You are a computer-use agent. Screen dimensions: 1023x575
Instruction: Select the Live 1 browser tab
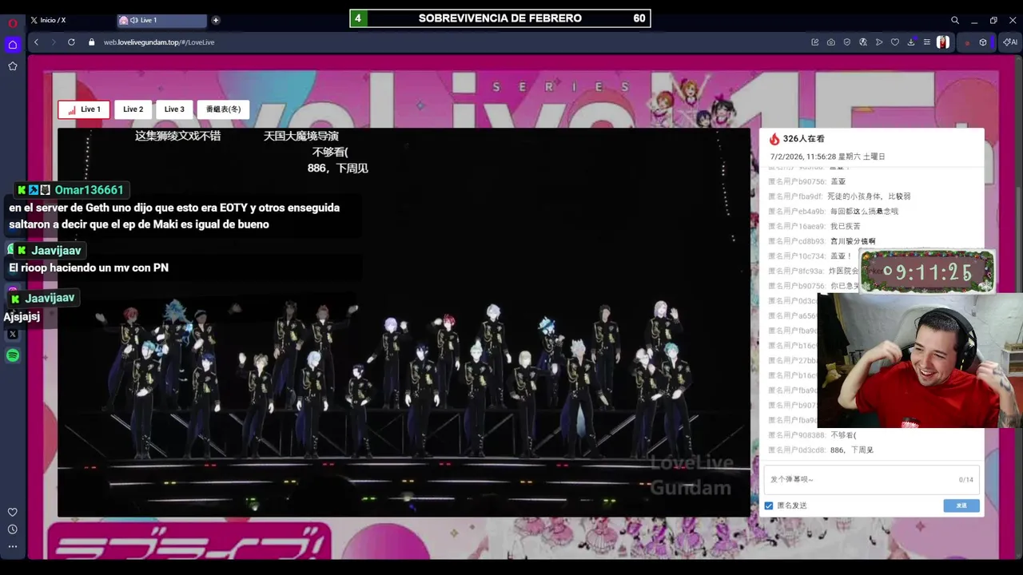(161, 20)
